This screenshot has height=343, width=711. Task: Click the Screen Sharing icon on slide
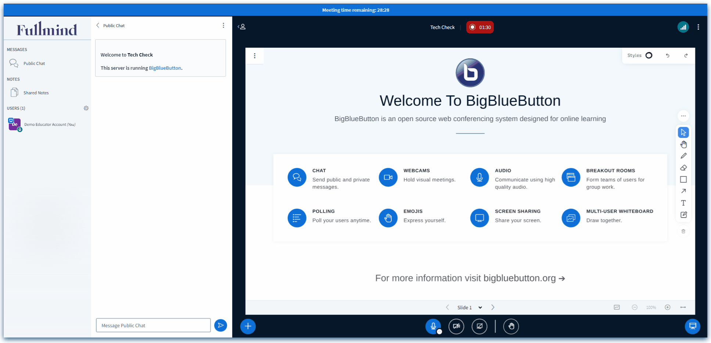click(x=480, y=218)
